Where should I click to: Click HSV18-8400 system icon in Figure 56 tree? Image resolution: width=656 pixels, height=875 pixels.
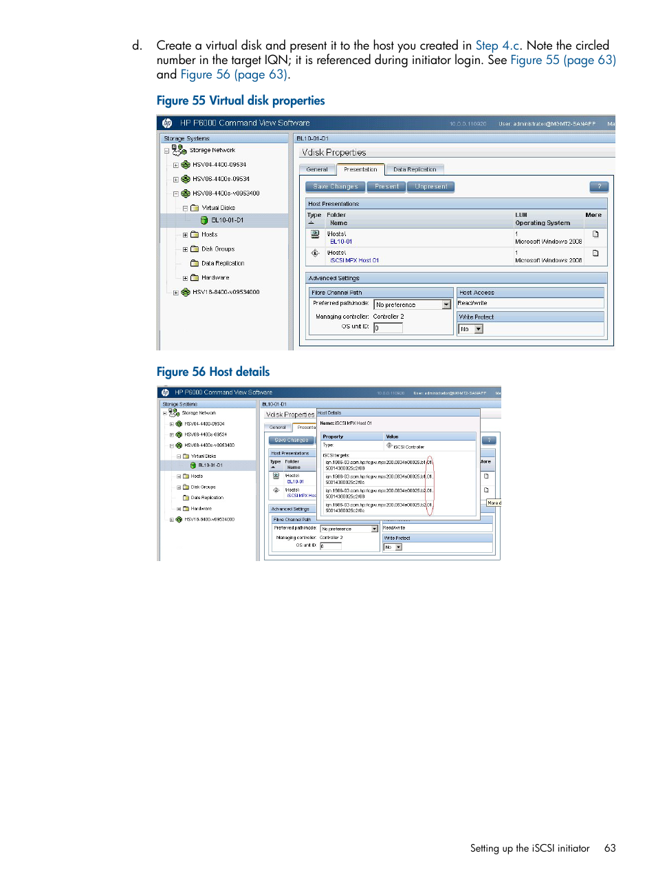pos(179,520)
